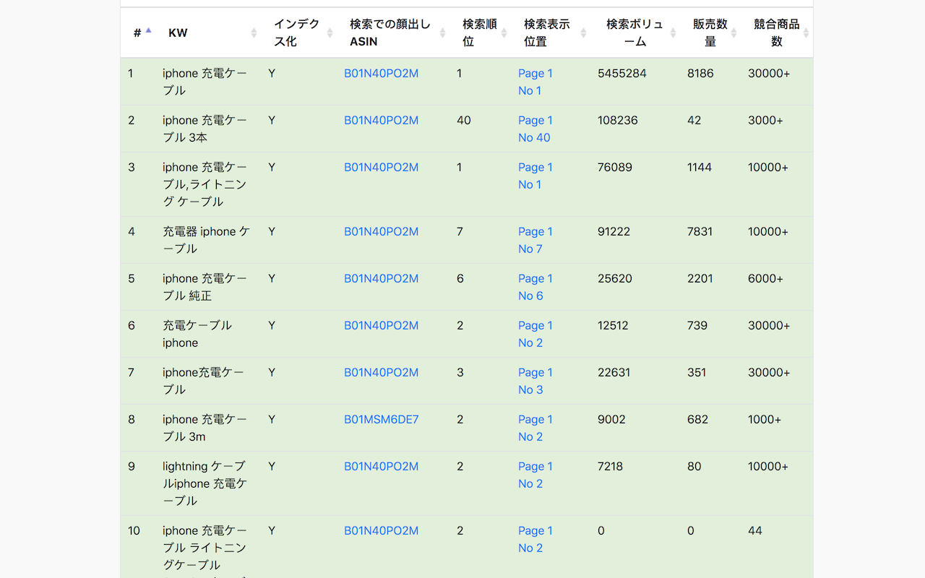The height and width of the screenshot is (578, 925).
Task: Open Page 1 No 2 link in row 10
Action: click(x=535, y=539)
